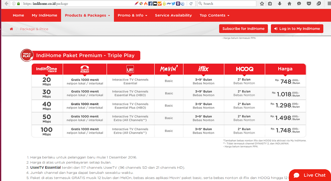Open the Bootstrap B icon in the address bar
The height and width of the screenshot is (181, 331).
coord(178,3)
